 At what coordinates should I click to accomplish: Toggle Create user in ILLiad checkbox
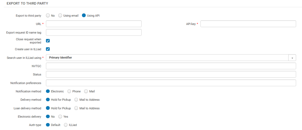coord(48,49)
